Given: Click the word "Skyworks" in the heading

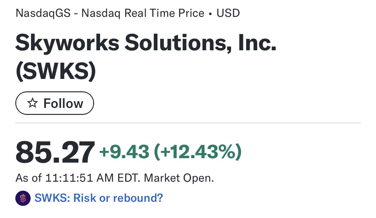Looking at the screenshot, I should coord(67,43).
